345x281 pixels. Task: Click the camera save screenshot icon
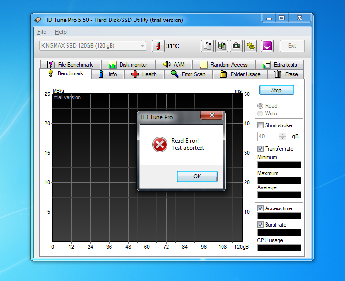coord(236,46)
